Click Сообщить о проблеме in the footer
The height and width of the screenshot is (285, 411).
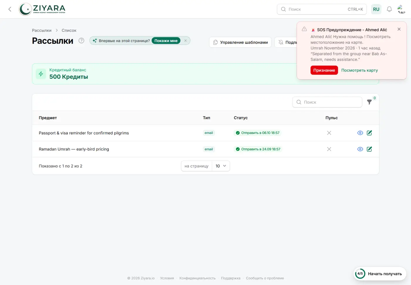(265, 278)
